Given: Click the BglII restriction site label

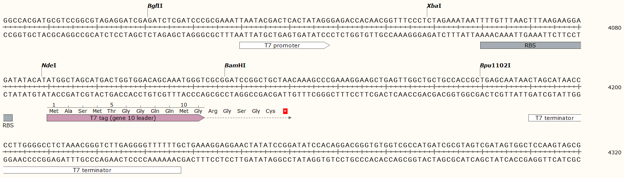Looking at the screenshot, I should pyautogui.click(x=155, y=6).
